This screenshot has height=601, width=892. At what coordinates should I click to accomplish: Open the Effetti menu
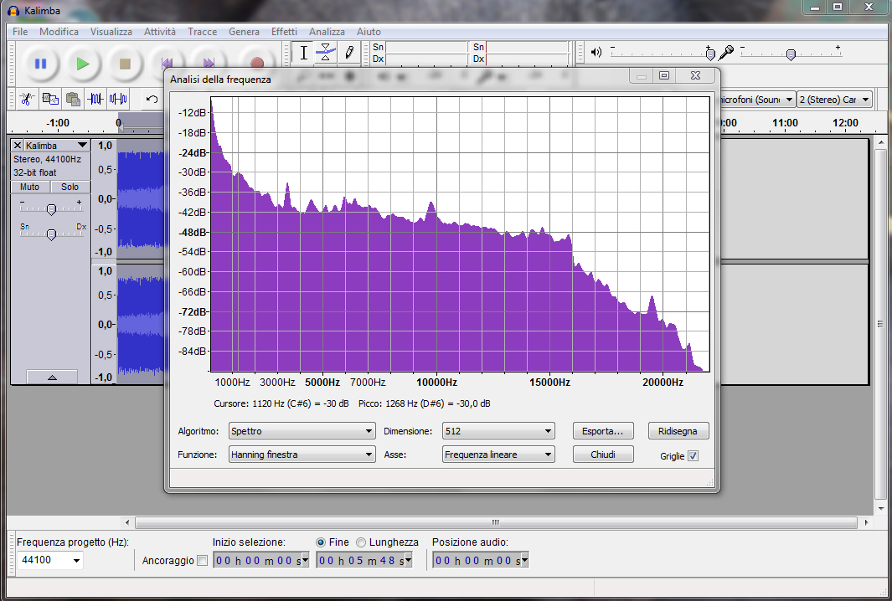(x=284, y=32)
